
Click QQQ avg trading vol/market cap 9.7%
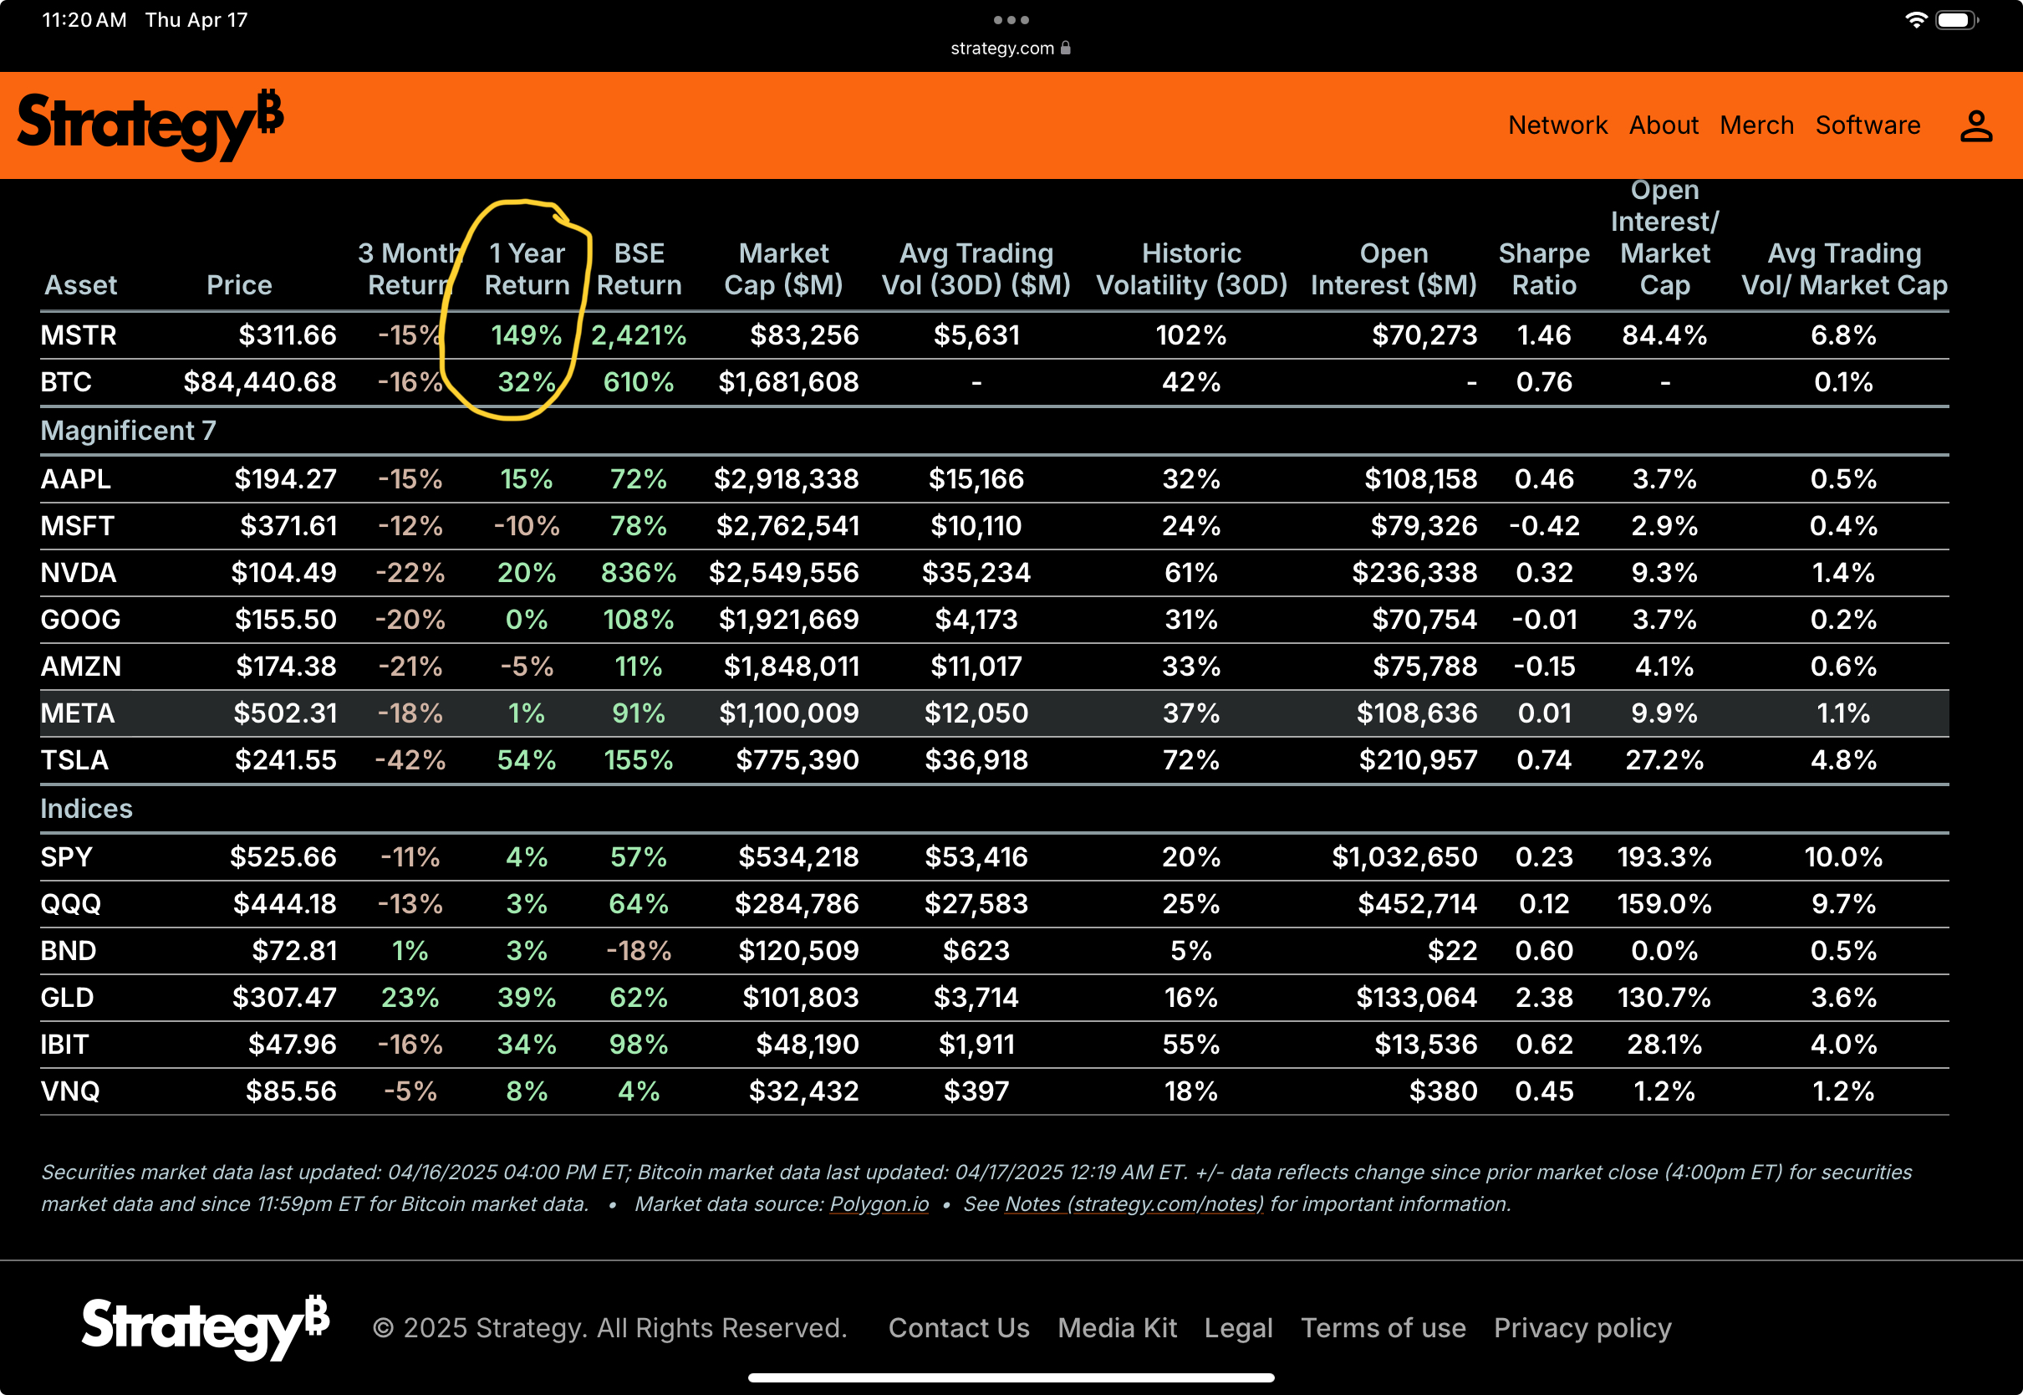(x=1844, y=904)
